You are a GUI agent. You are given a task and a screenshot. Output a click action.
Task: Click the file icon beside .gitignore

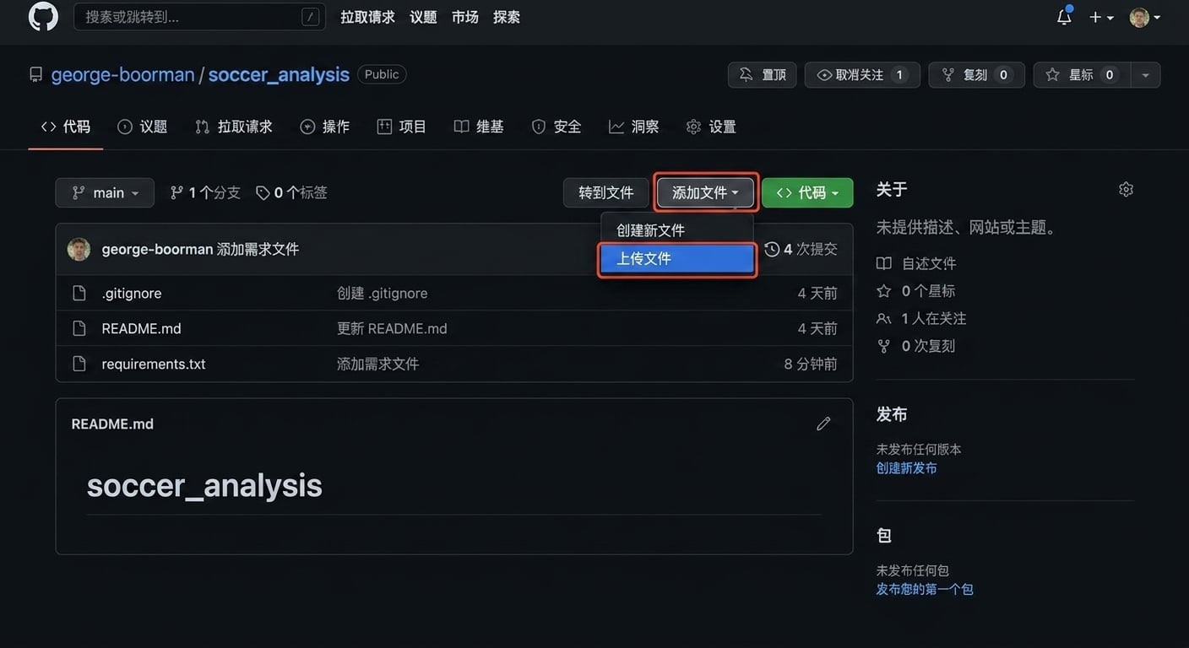pyautogui.click(x=79, y=293)
